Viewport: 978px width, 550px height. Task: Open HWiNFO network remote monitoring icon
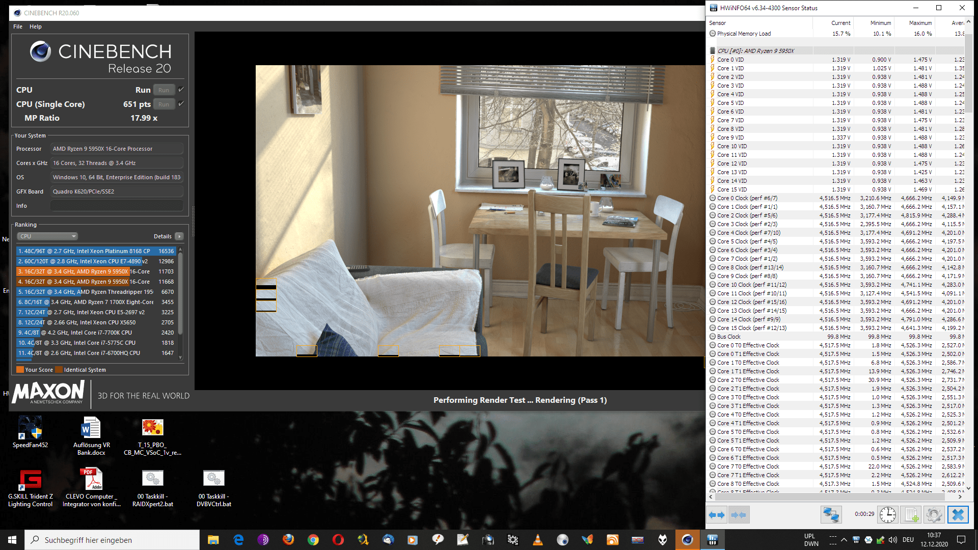click(831, 515)
